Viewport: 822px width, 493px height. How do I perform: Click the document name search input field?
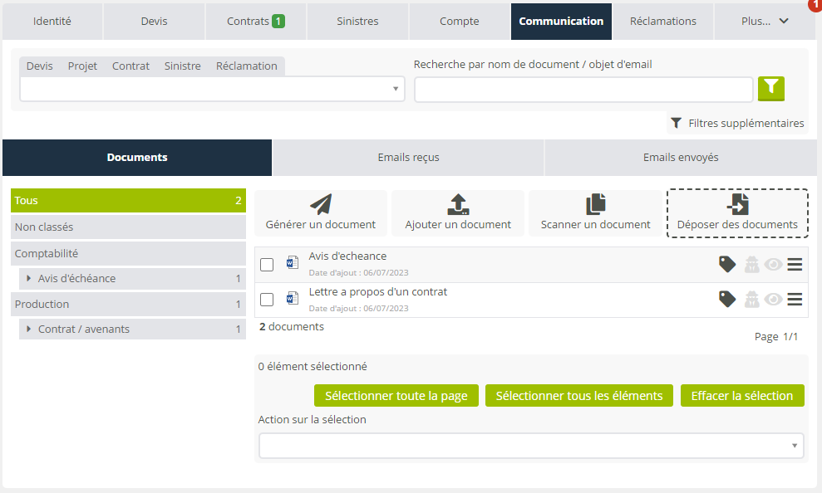click(x=583, y=90)
